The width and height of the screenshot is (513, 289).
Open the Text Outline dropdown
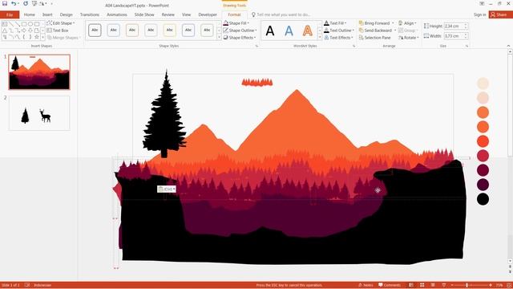click(x=339, y=31)
